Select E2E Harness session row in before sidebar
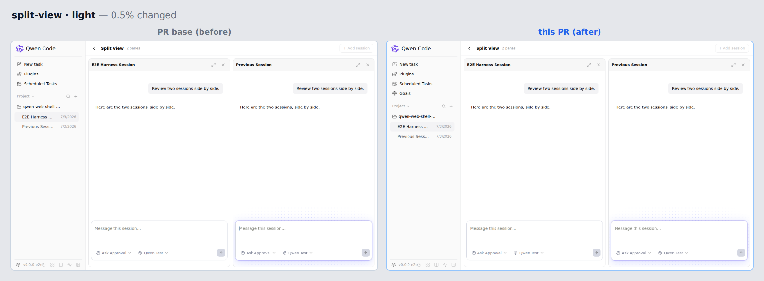 tap(47, 117)
